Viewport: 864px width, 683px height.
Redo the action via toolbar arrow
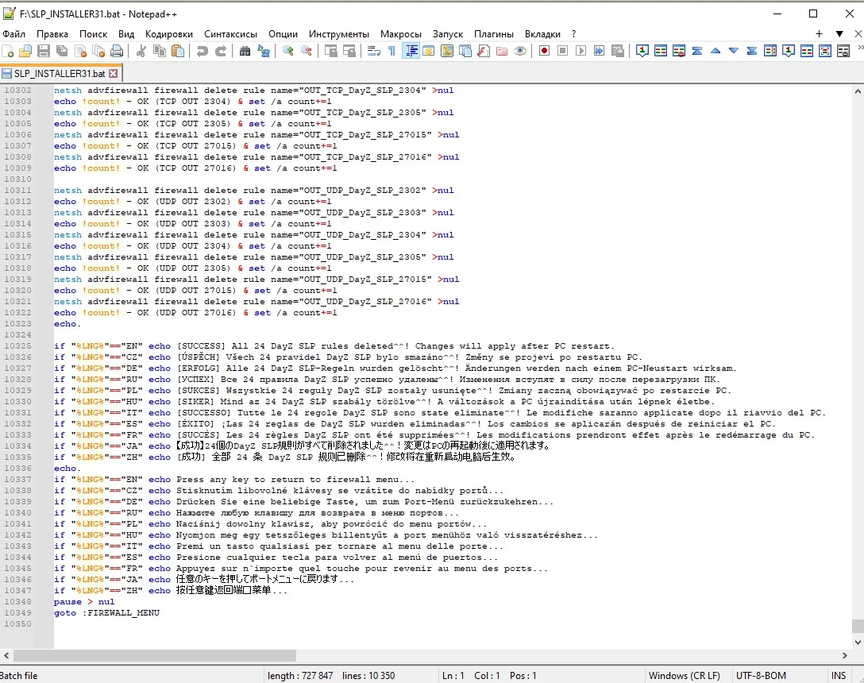point(221,52)
